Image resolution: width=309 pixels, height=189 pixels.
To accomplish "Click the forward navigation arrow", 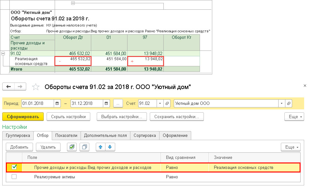I will 20,86.
